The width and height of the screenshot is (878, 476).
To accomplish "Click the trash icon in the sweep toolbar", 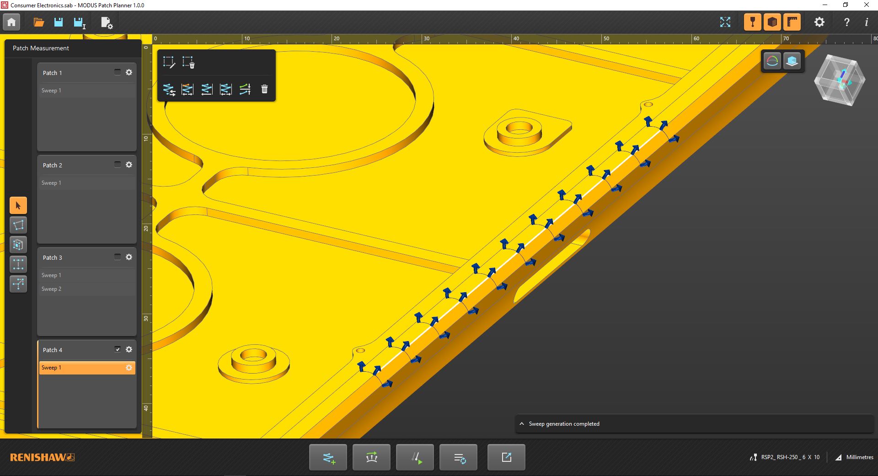I will [264, 89].
